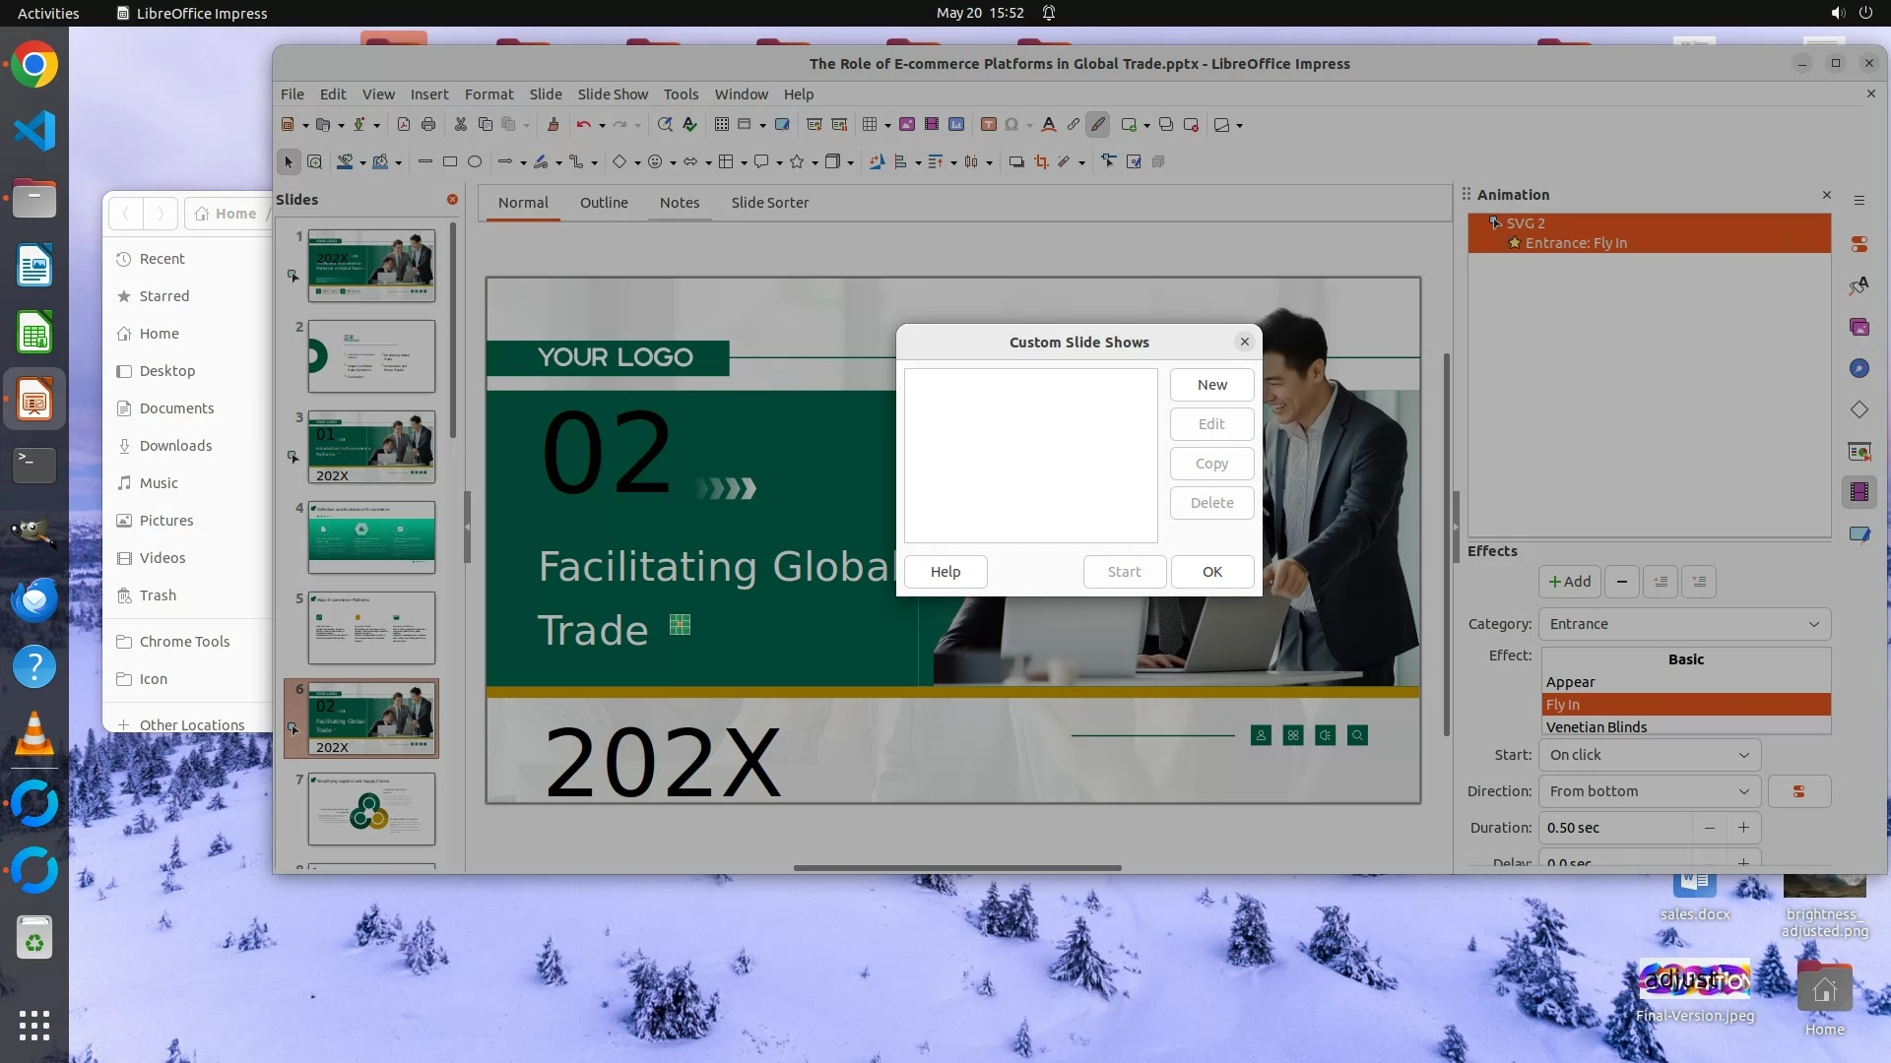Open the Slide Show menu
Screen dimensions: 1891x1063
(612, 94)
